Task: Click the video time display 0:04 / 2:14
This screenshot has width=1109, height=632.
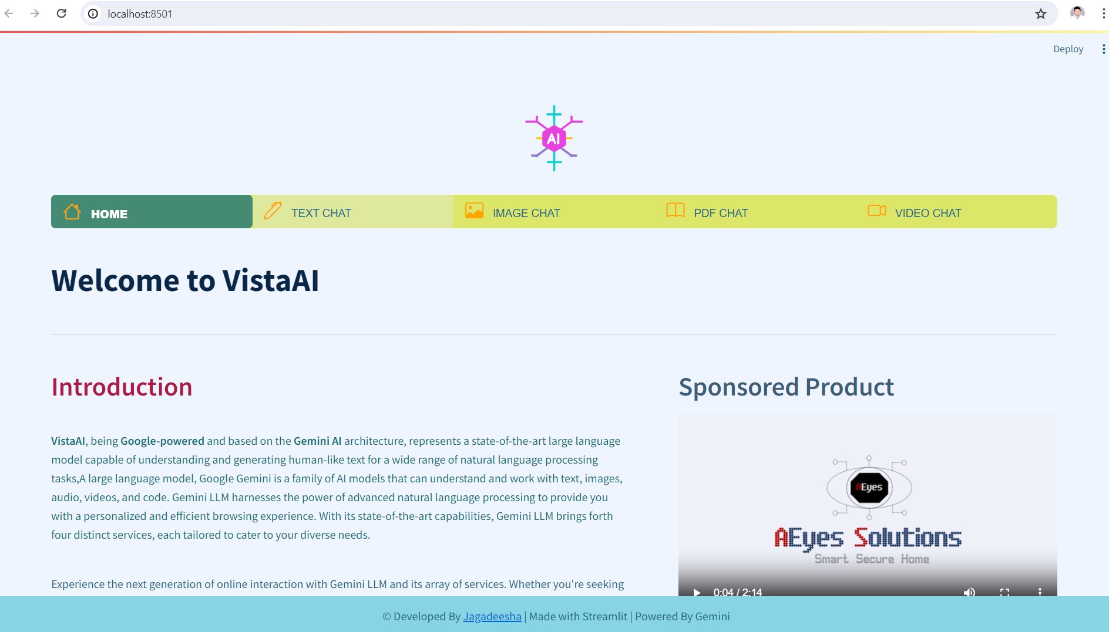Action: (x=738, y=592)
